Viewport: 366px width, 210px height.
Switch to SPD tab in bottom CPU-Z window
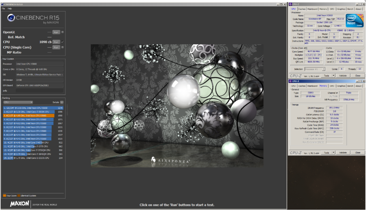tap(332, 86)
